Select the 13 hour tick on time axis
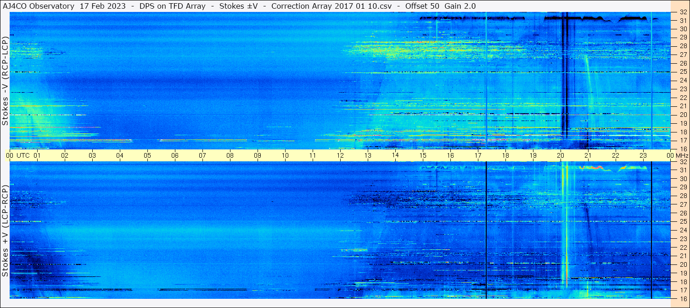This screenshot has width=690, height=308. point(368,155)
